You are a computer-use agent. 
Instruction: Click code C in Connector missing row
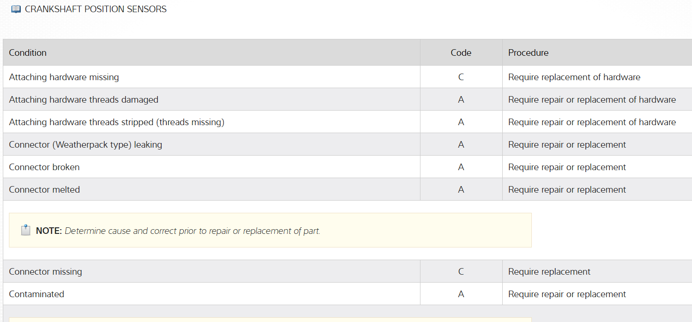click(461, 272)
